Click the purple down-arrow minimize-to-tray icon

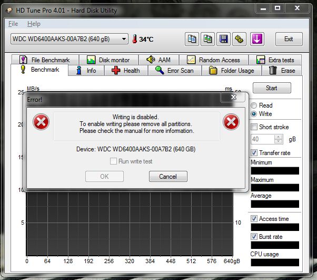[257, 39]
